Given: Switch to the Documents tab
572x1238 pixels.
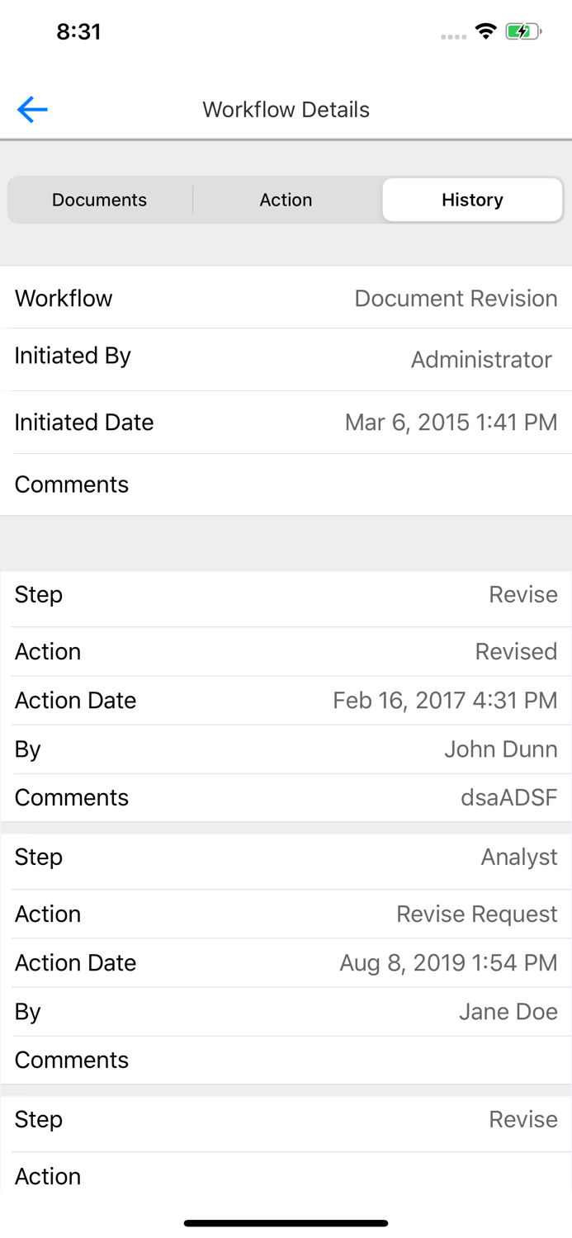Looking at the screenshot, I should point(99,200).
